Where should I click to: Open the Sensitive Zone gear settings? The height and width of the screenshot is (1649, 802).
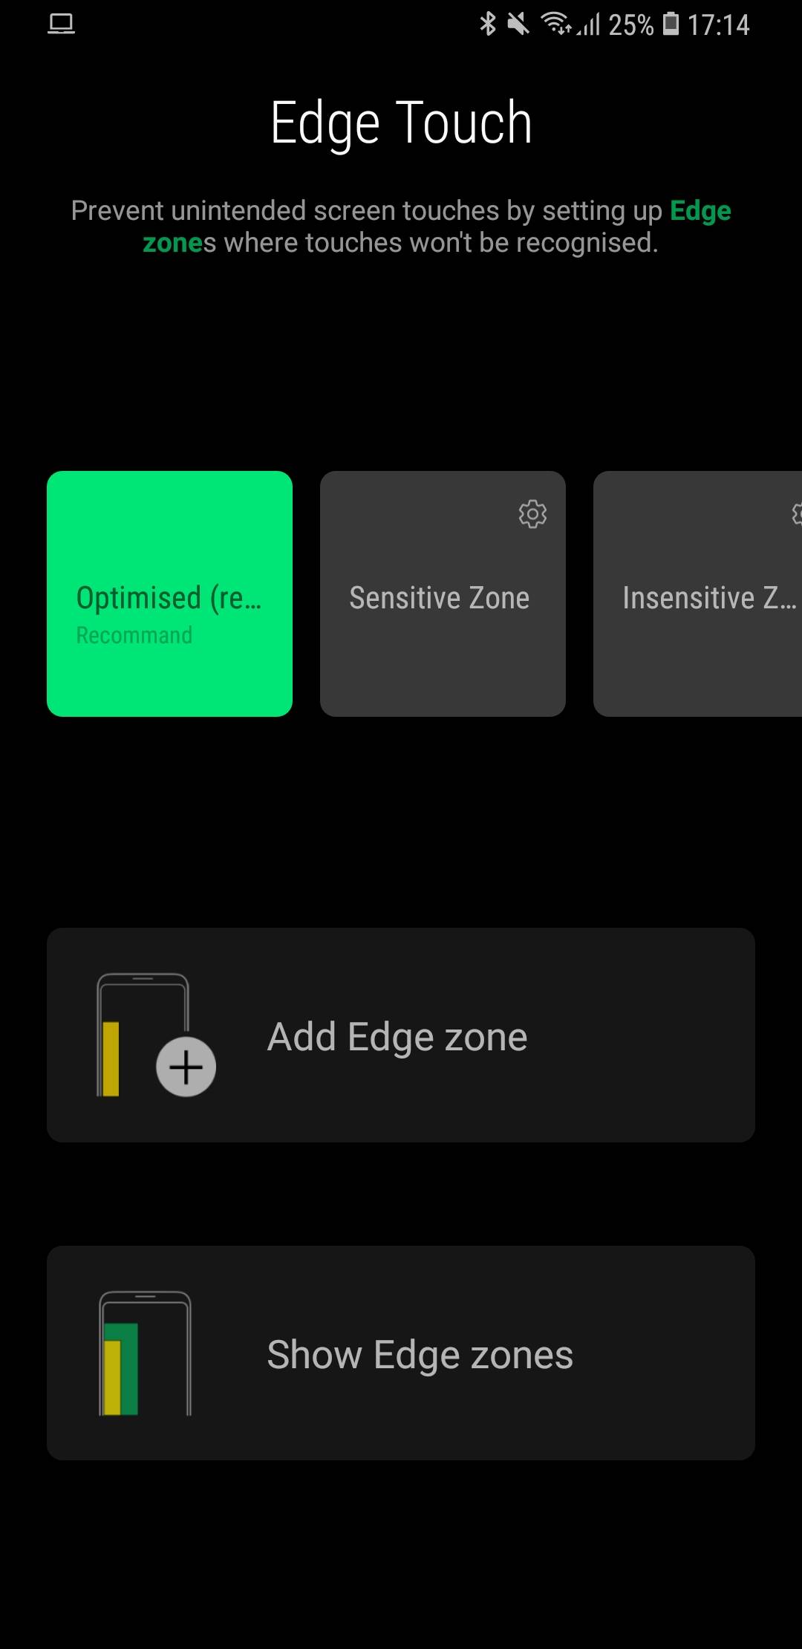coord(532,513)
